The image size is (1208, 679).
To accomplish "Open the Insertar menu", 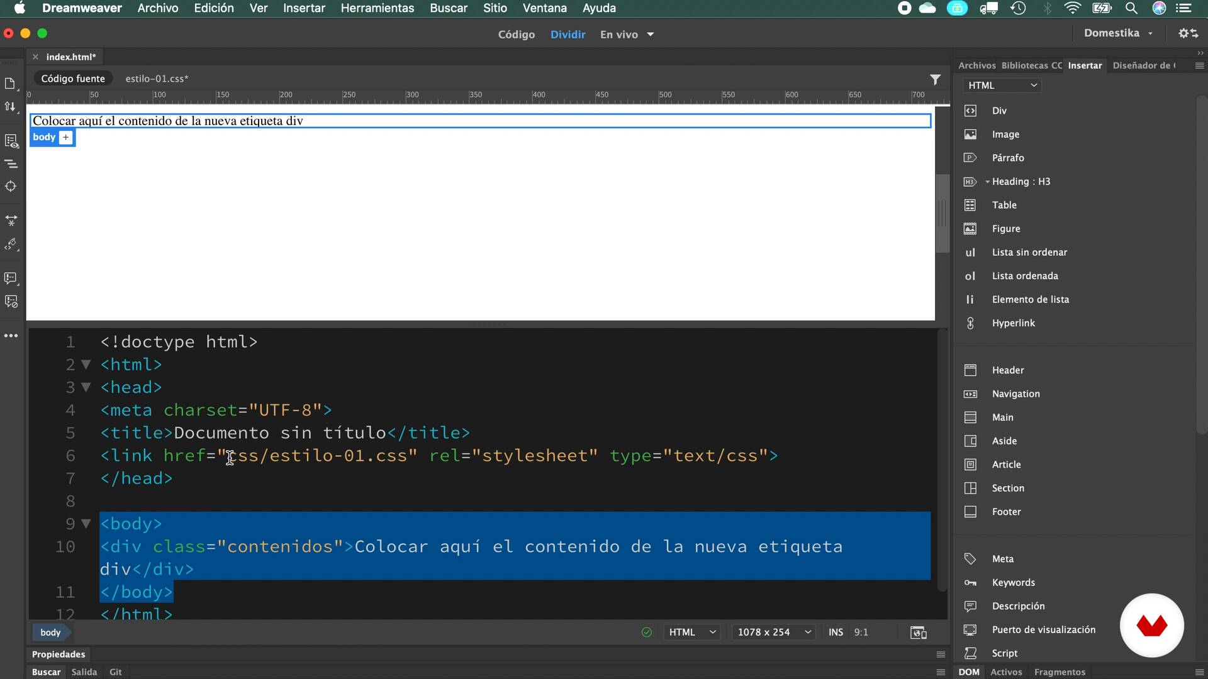I will click(304, 8).
